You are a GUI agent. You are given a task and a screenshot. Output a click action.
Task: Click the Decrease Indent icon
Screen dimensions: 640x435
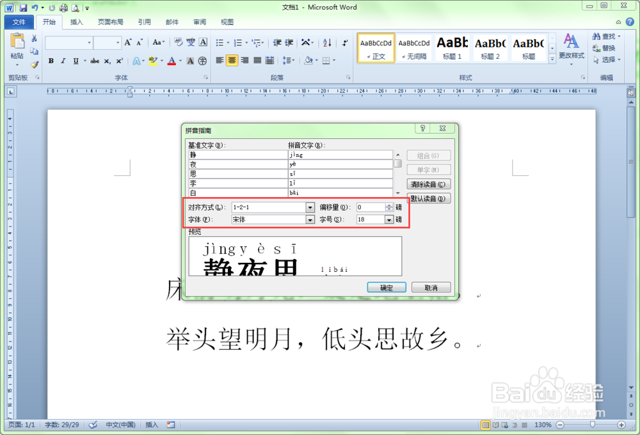tap(277, 42)
